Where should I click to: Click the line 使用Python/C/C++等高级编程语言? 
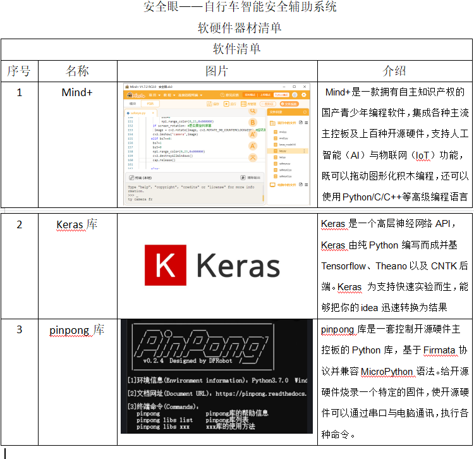click(x=395, y=197)
